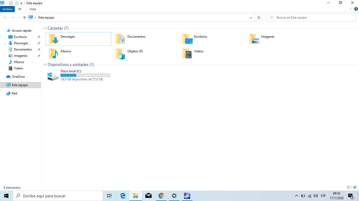The height and width of the screenshot is (201, 359).
Task: Open Imágenes in quick access sidebar
Action: (20, 56)
